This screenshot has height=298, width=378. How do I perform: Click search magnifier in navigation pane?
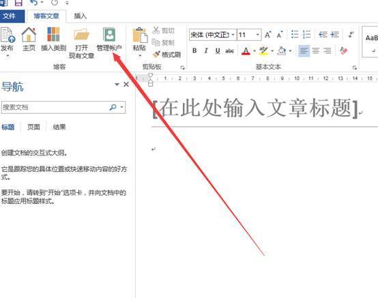coord(113,107)
